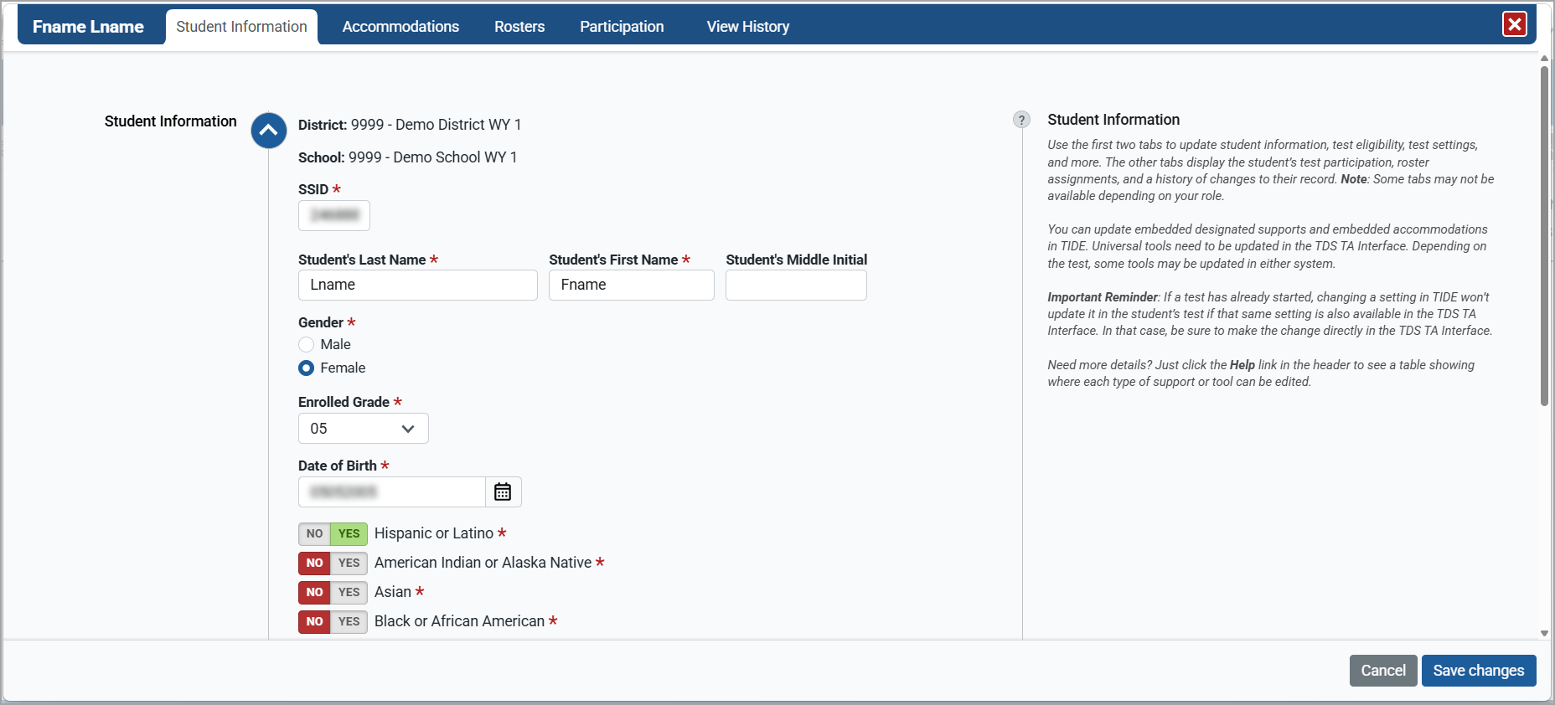Select the Male gender option
1555x705 pixels.
(307, 345)
